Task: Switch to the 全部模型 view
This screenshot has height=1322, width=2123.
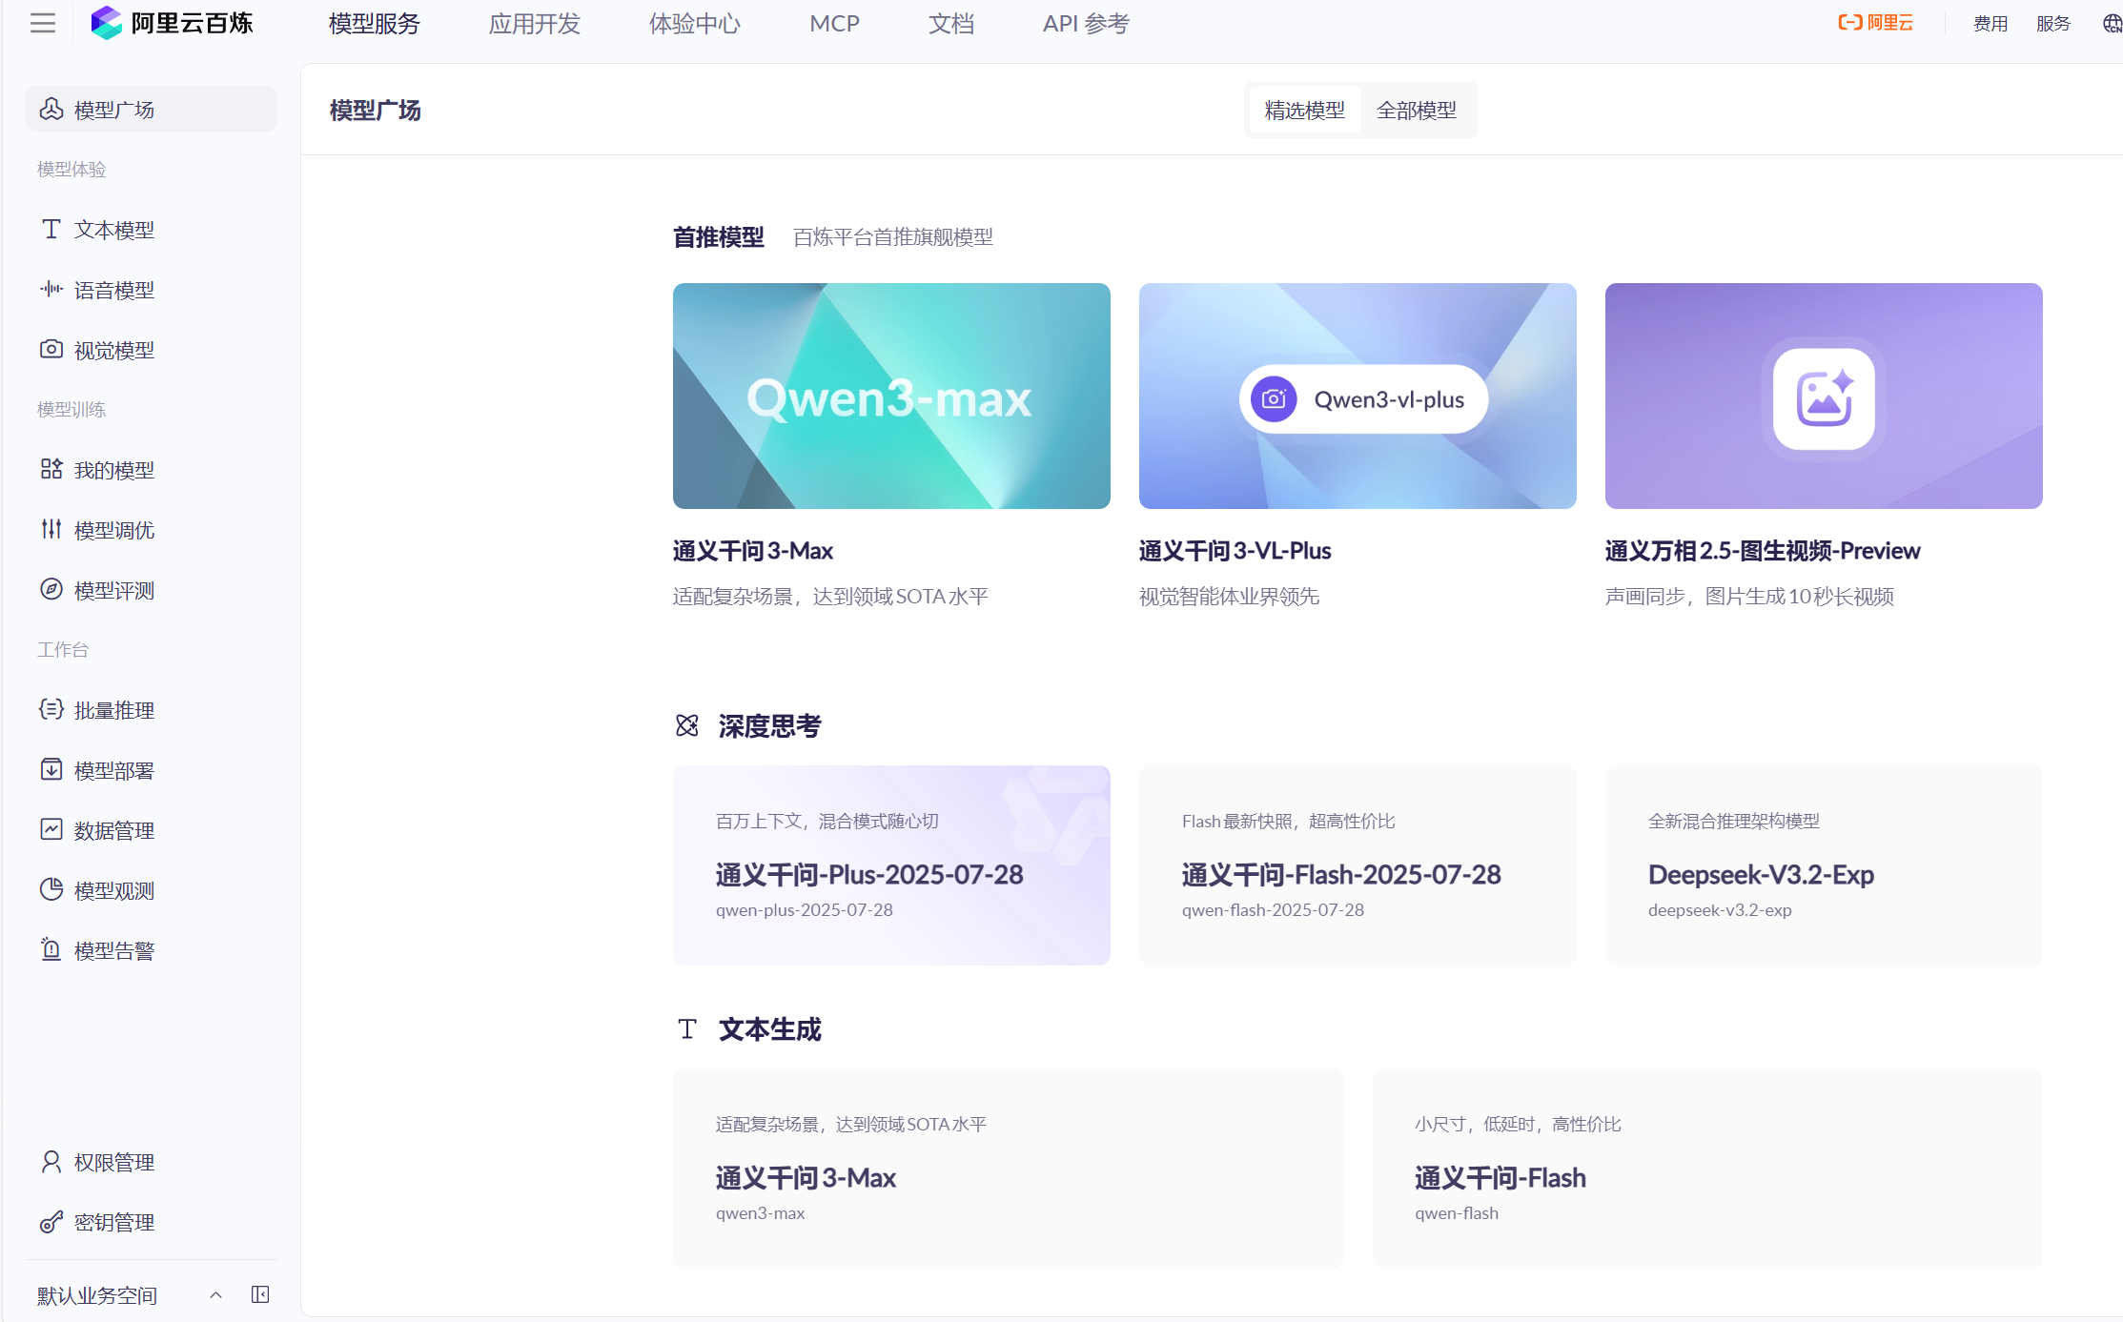Action: click(1417, 110)
